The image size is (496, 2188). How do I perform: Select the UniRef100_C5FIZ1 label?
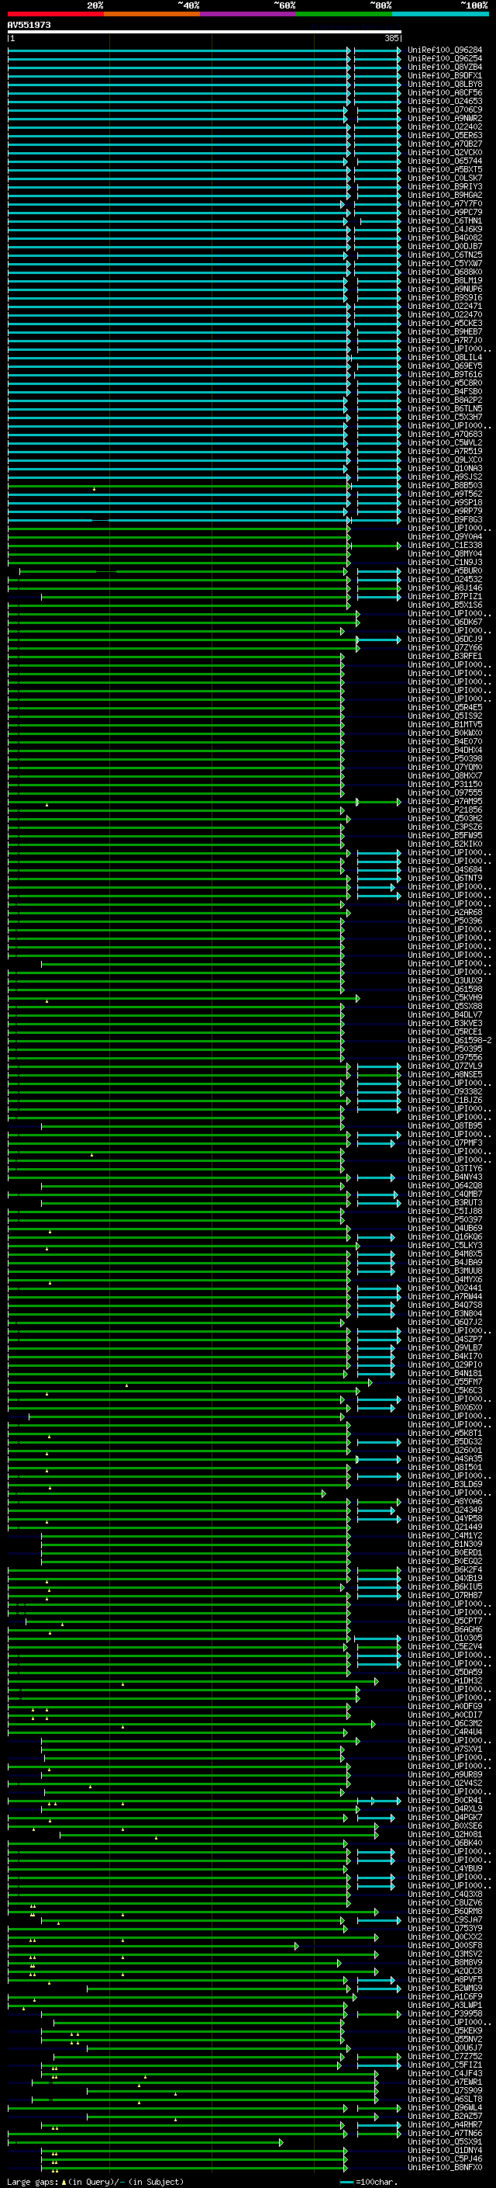444,2065
